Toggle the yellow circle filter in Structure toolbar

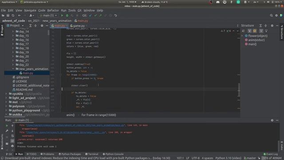[x=255, y=31]
